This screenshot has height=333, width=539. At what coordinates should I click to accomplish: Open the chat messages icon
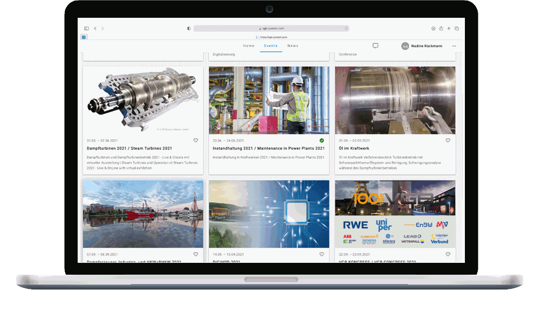coord(375,46)
